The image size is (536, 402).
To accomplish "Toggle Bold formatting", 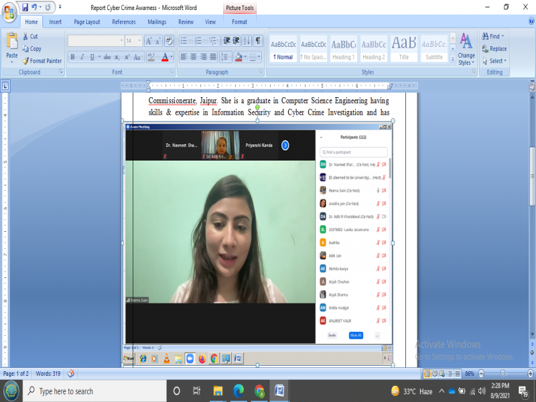I will (x=72, y=57).
